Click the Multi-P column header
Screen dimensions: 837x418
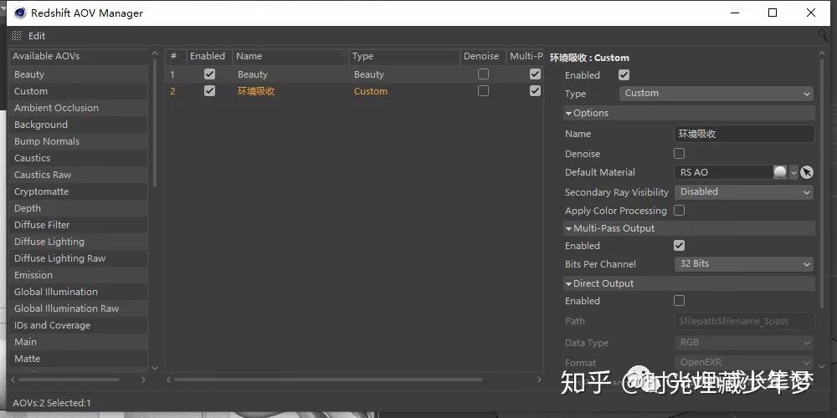(x=526, y=56)
